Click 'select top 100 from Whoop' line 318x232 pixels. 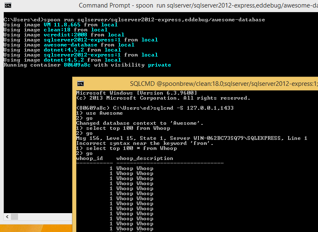click(x=123, y=128)
